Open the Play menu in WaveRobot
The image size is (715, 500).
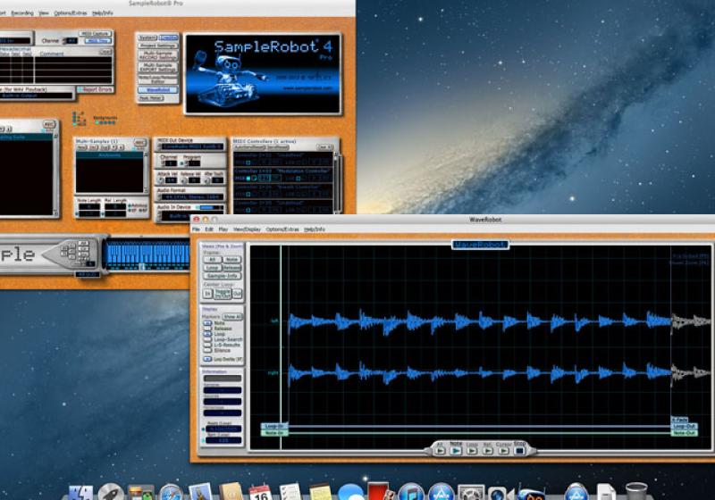coord(223,229)
